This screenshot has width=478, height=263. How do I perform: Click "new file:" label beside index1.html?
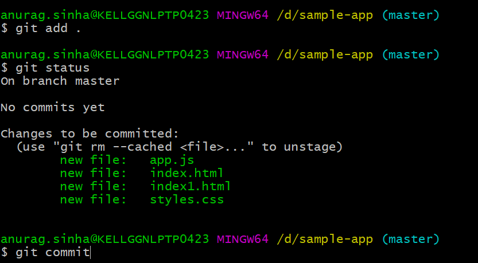93,186
